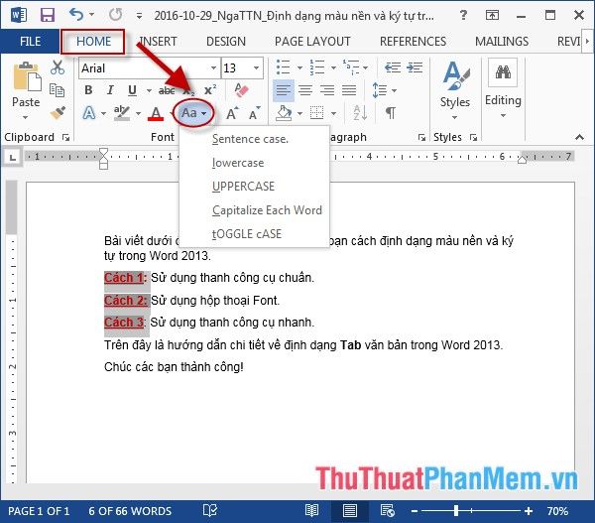
Task: Undo the last action
Action: (x=76, y=15)
